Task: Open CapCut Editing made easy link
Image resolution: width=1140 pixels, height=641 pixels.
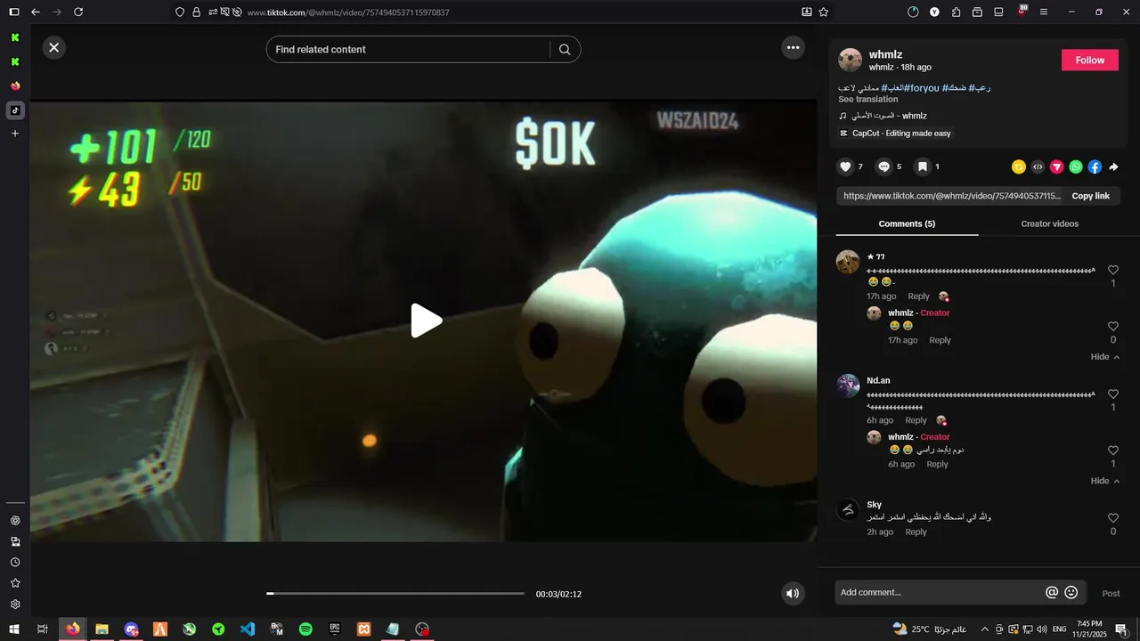Action: (x=901, y=134)
